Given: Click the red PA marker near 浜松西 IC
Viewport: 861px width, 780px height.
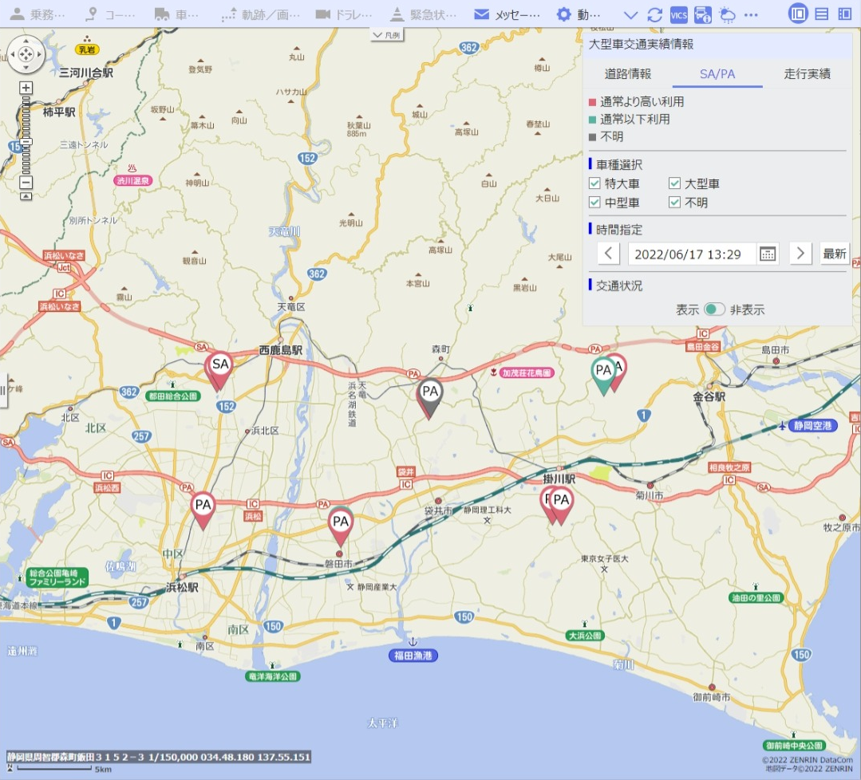Looking at the screenshot, I should (203, 506).
